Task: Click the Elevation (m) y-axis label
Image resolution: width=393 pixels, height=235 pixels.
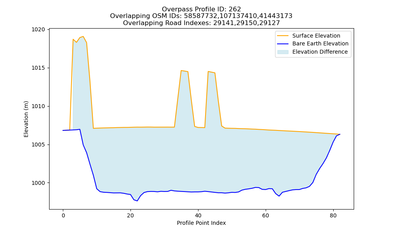Action: click(x=26, y=119)
